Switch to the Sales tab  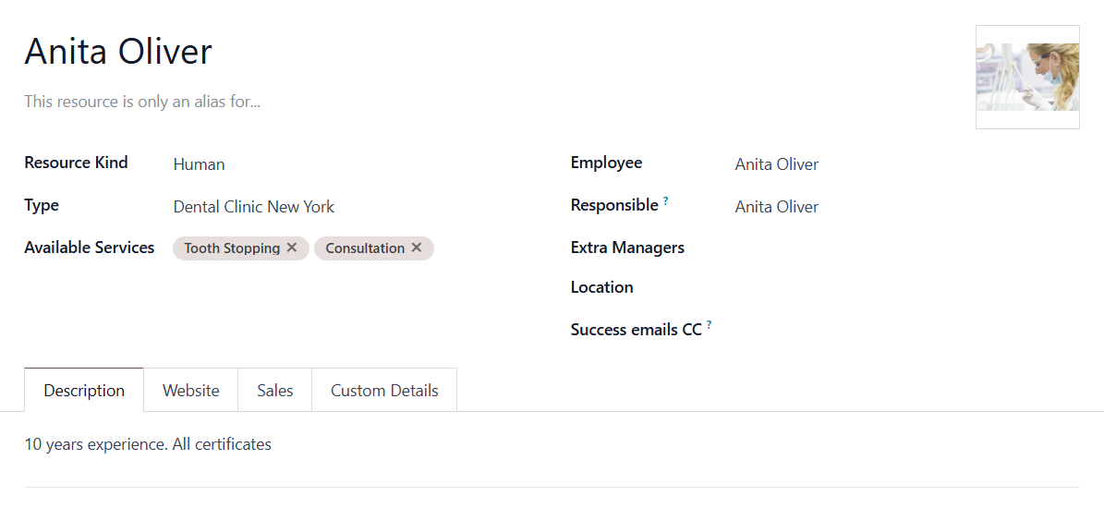[274, 390]
